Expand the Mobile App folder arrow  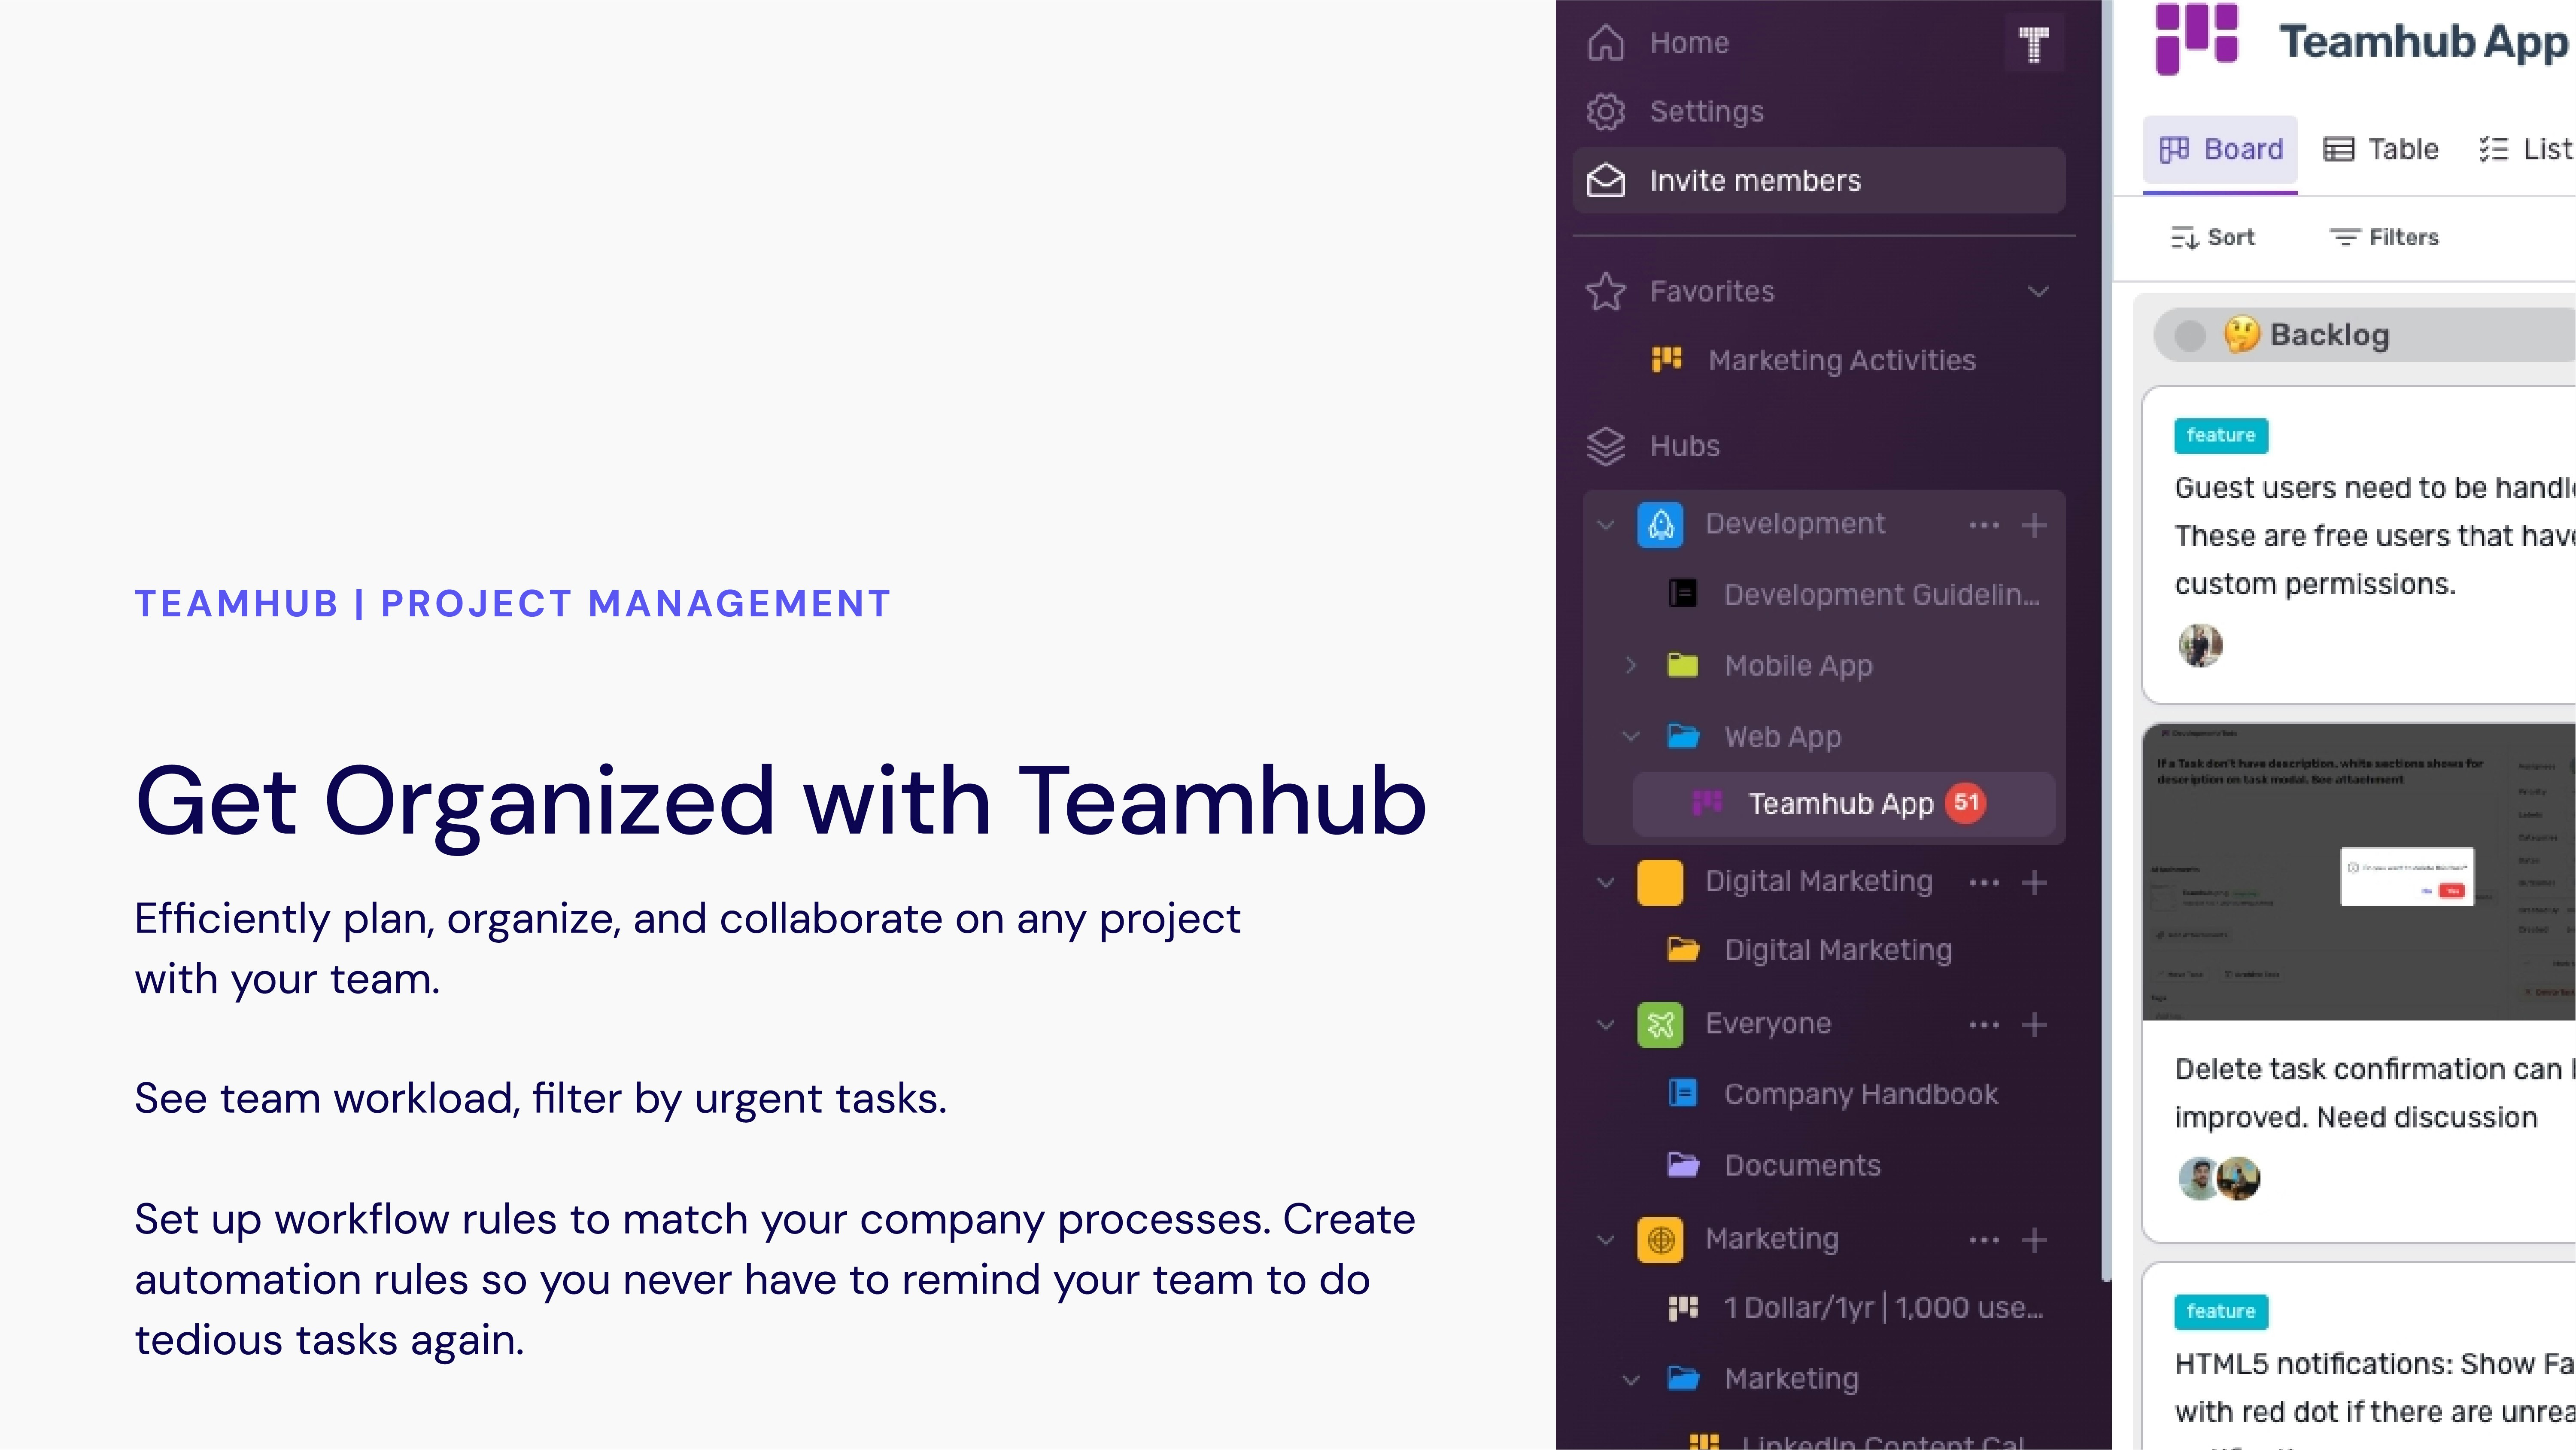click(x=1631, y=664)
